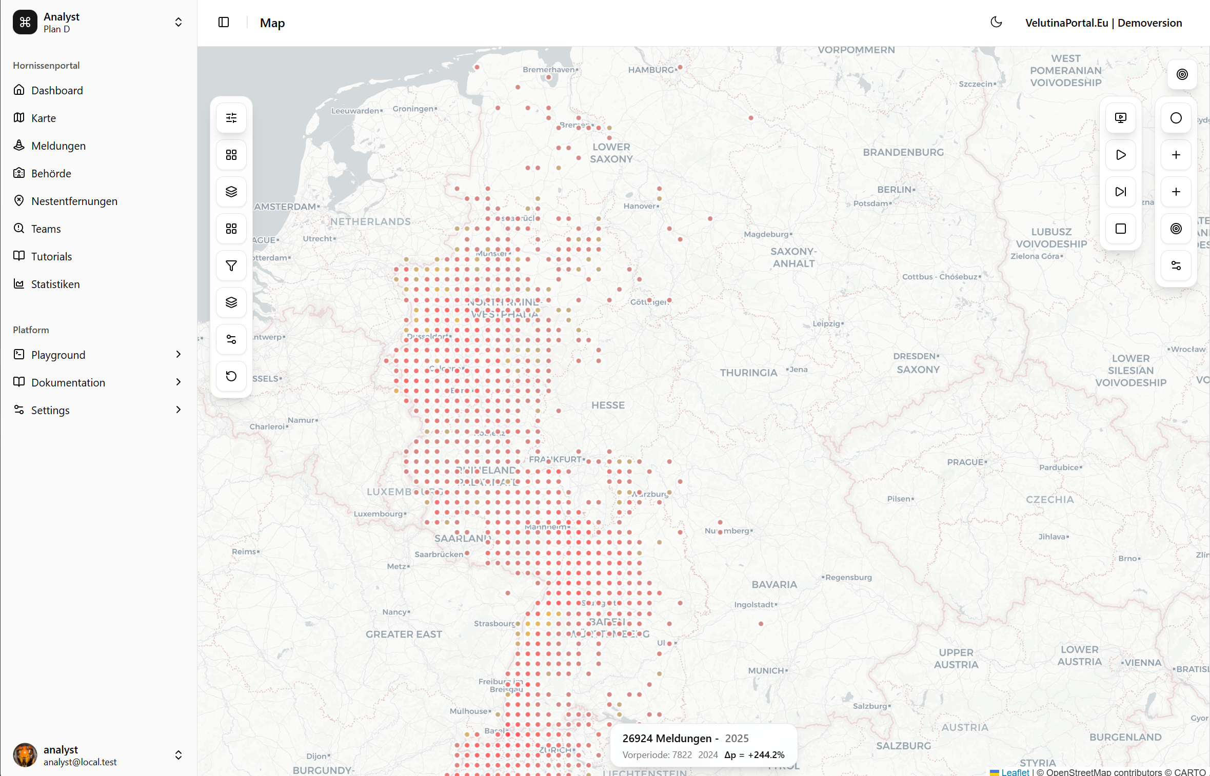1210x776 pixels.
Task: Click the funnel filter icon on map toolbar
Action: point(231,266)
